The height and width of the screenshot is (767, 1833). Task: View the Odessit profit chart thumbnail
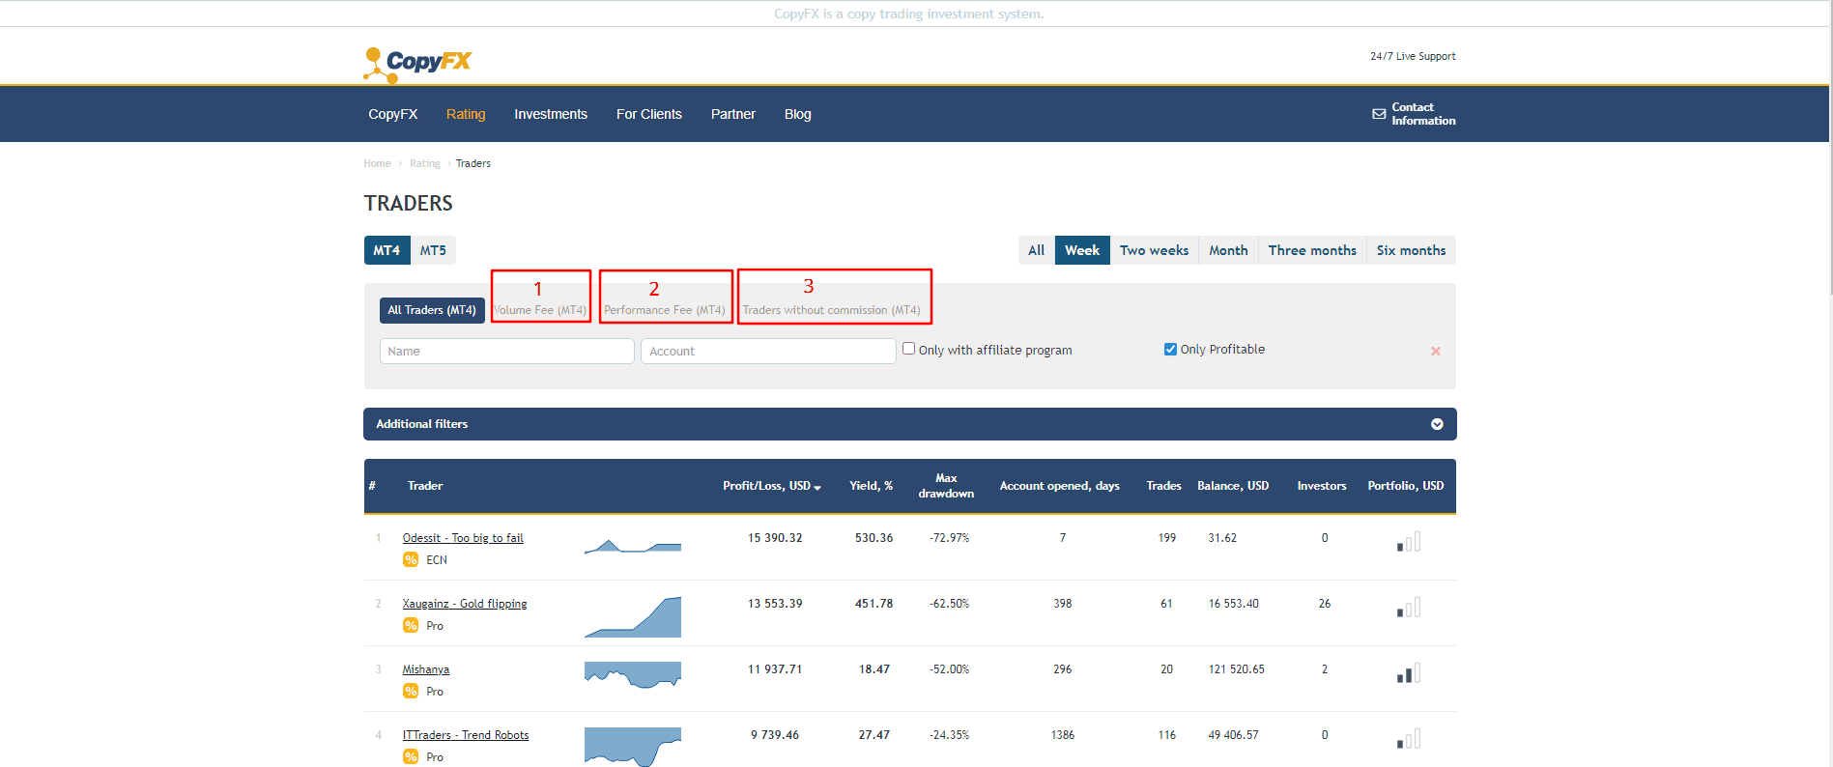pyautogui.click(x=633, y=546)
